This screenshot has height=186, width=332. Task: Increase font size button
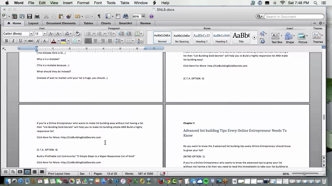pyautogui.click(x=51, y=34)
